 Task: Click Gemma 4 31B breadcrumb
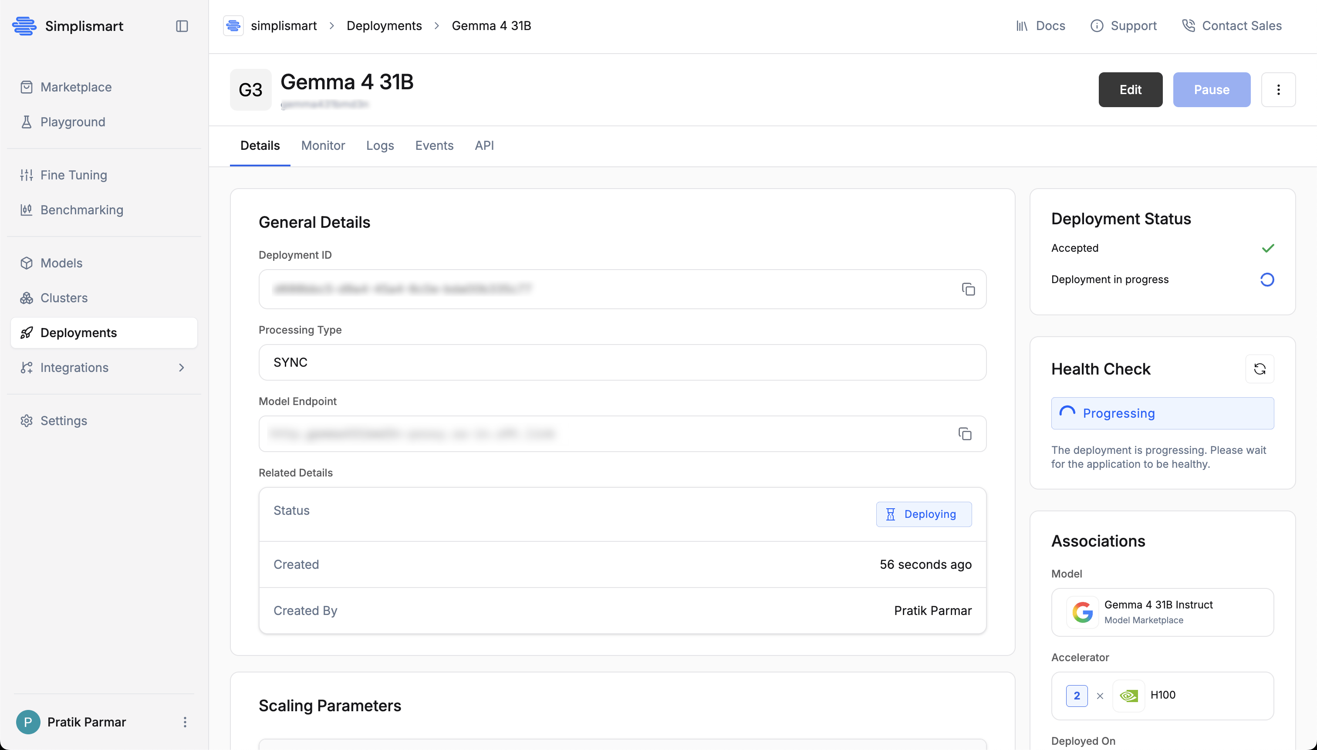tap(491, 26)
